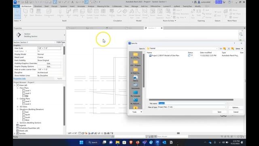Toggle checkbox for Floor Plans Level 1
The image size is (259, 146).
click(x=23, y=90)
